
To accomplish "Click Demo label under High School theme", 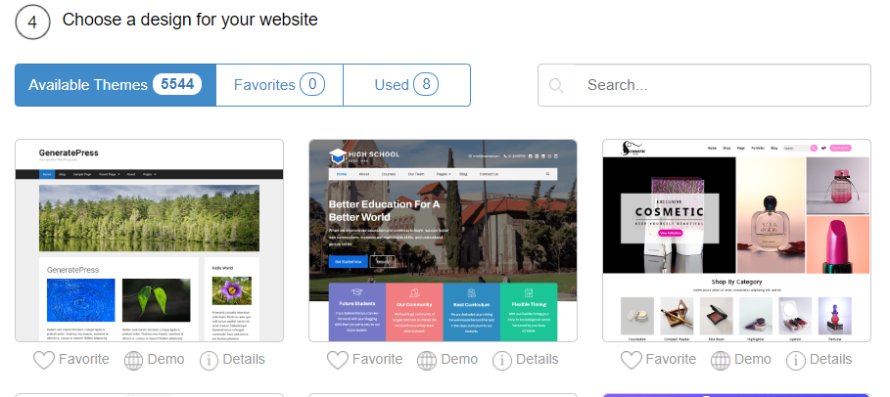I will coord(459,360).
